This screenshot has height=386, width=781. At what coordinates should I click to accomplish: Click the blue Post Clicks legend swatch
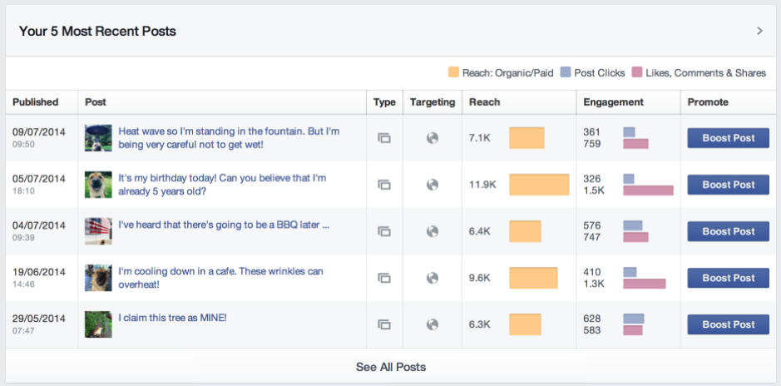[566, 72]
